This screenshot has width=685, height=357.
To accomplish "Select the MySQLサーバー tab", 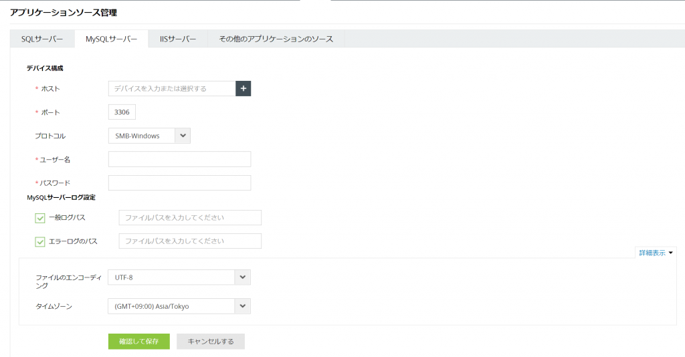I will click(x=112, y=39).
